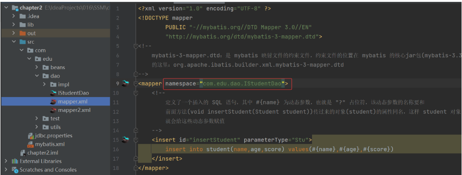Select mybatis.xml in project tree
462x175 pixels.
50,144
